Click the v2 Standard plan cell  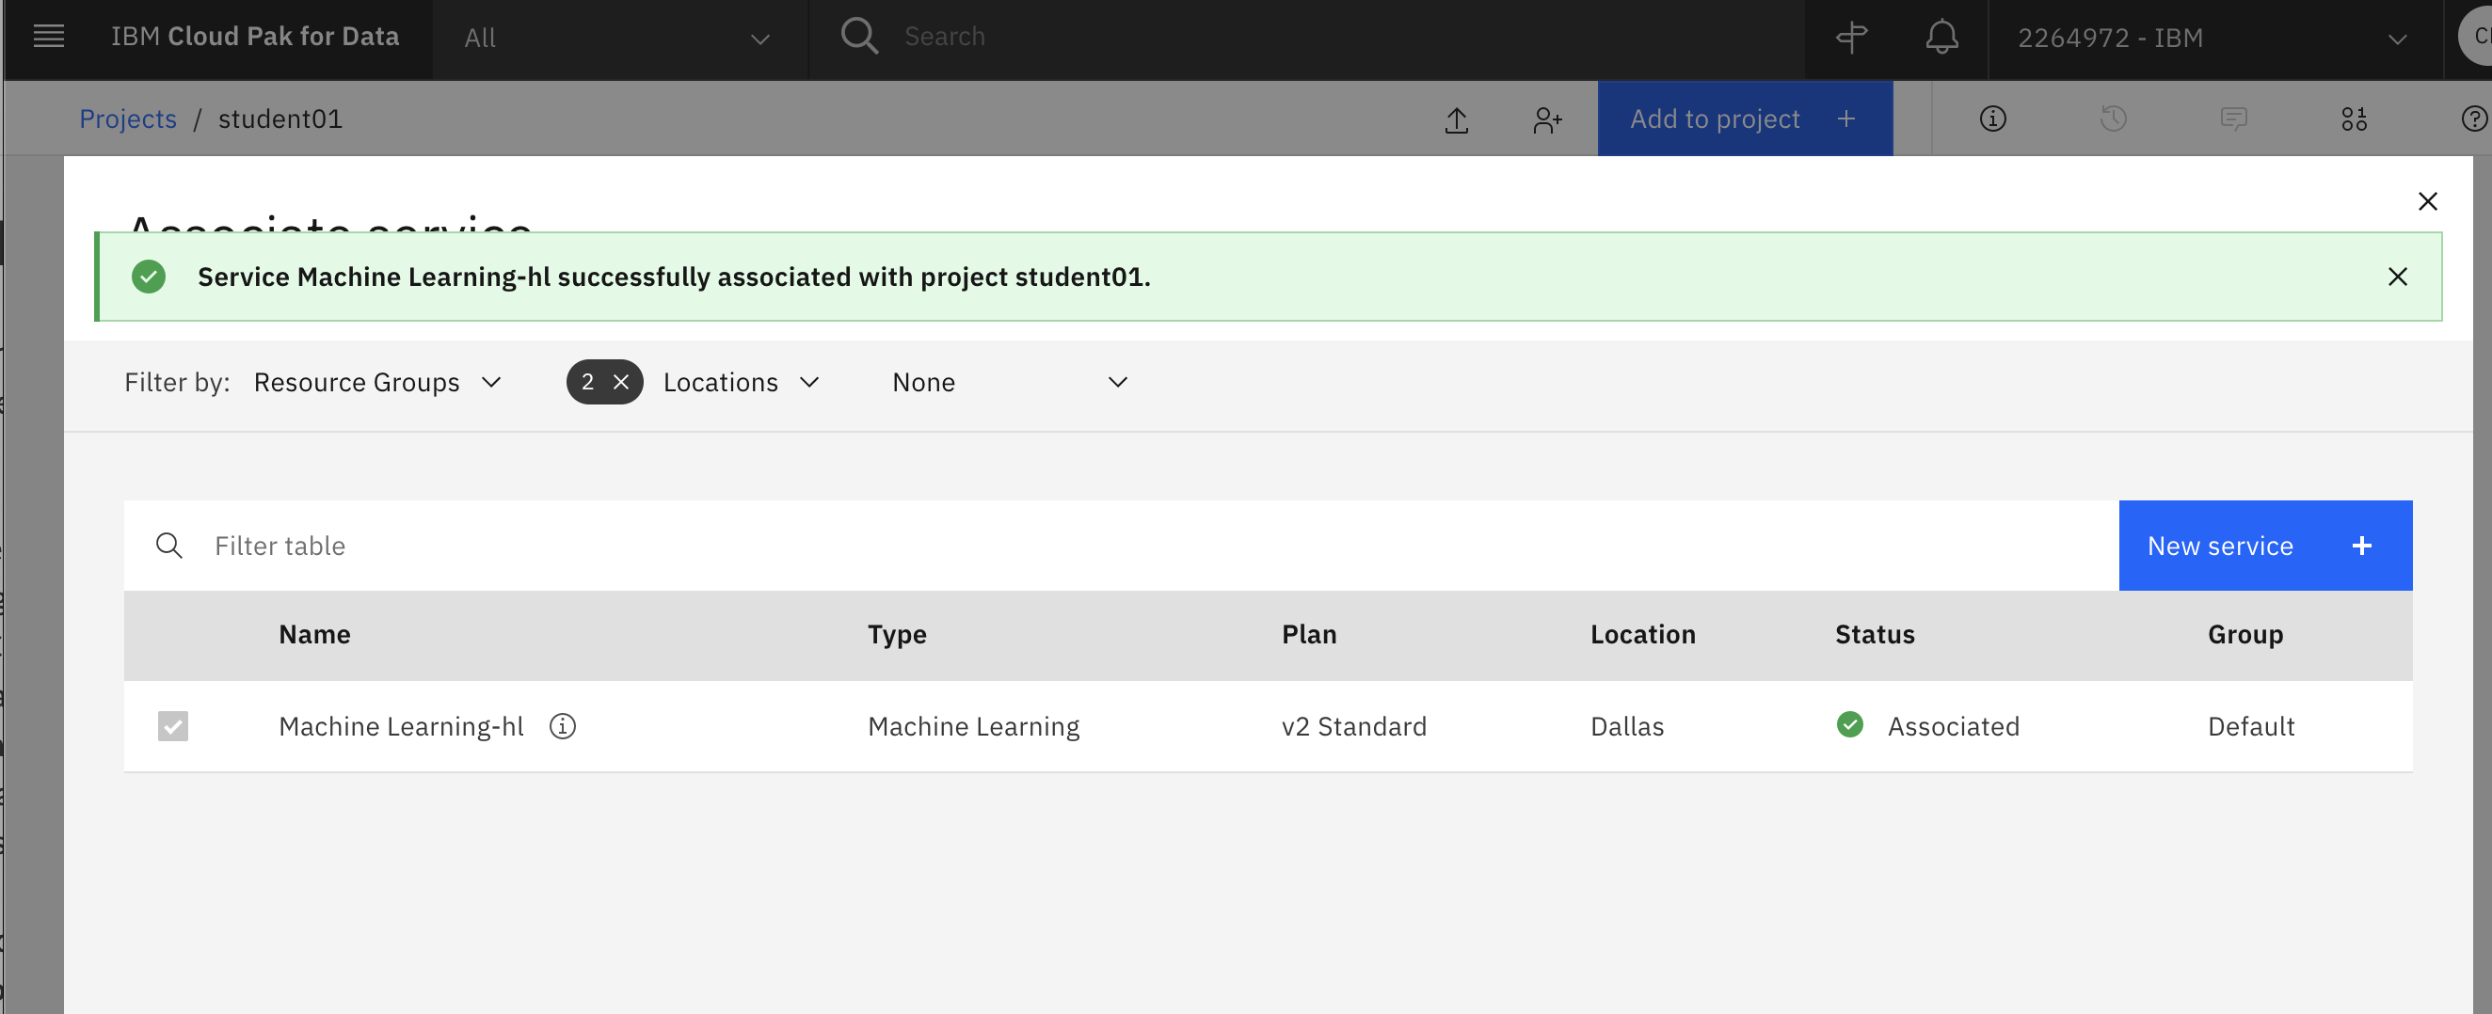tap(1353, 726)
